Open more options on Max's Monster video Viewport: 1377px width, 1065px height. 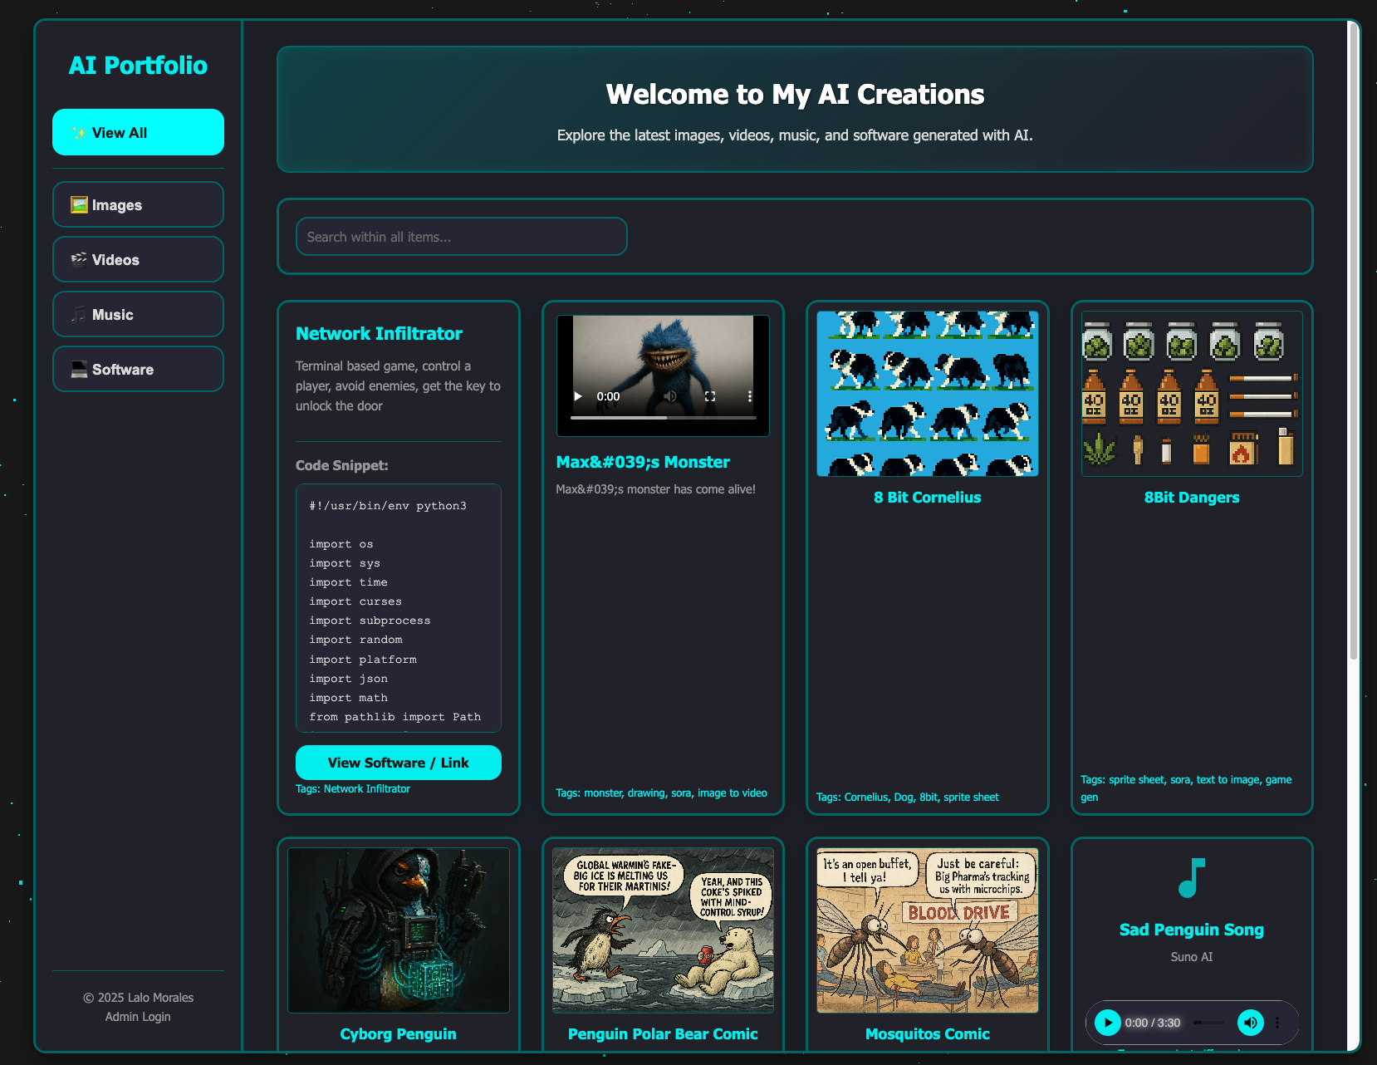[750, 396]
